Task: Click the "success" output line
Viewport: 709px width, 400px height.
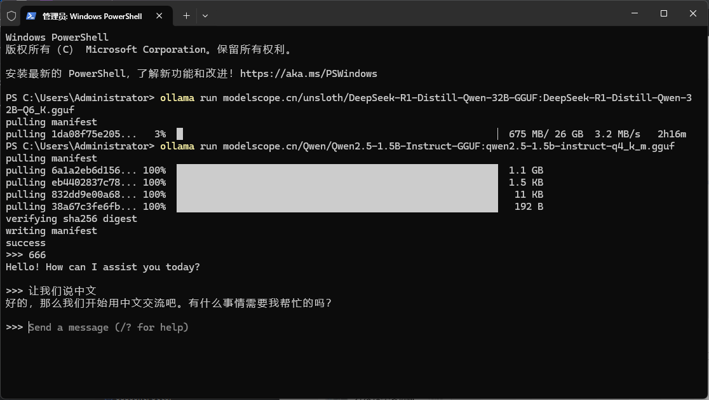Action: click(25, 243)
